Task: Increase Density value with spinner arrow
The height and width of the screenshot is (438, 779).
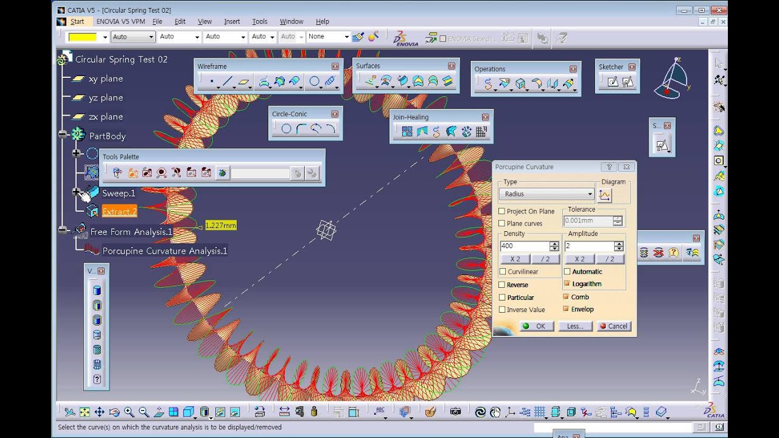Action: point(554,244)
